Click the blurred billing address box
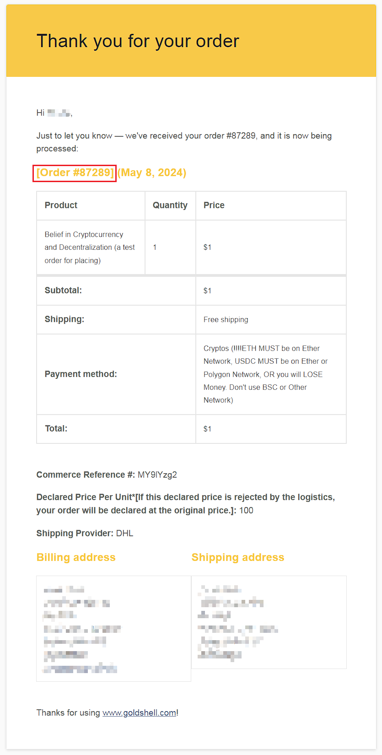Screen dimensions: 382x755 tap(113, 629)
